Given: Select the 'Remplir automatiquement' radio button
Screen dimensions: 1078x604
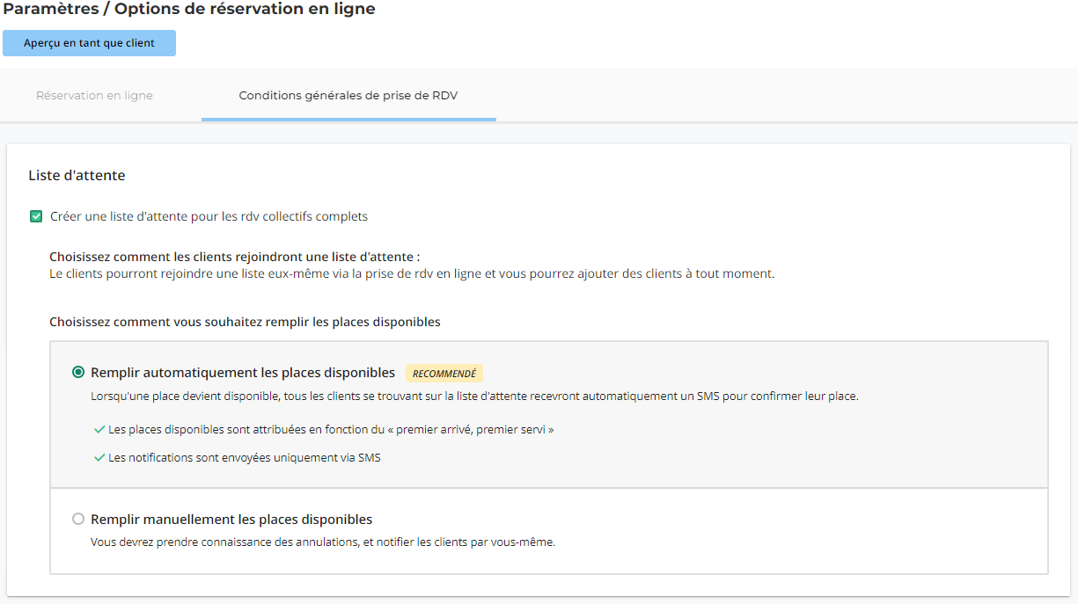Looking at the screenshot, I should tap(78, 373).
